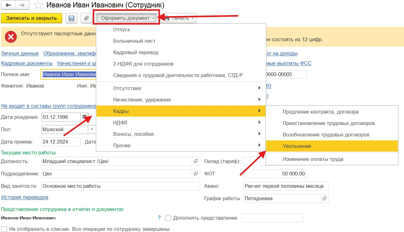Click the floppy disk save icon
Viewport: 404px width, 232px height.
coord(71,18)
